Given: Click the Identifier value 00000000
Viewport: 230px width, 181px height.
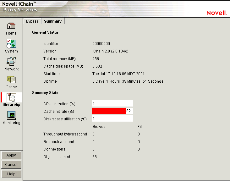Looking at the screenshot, I should (101, 44).
